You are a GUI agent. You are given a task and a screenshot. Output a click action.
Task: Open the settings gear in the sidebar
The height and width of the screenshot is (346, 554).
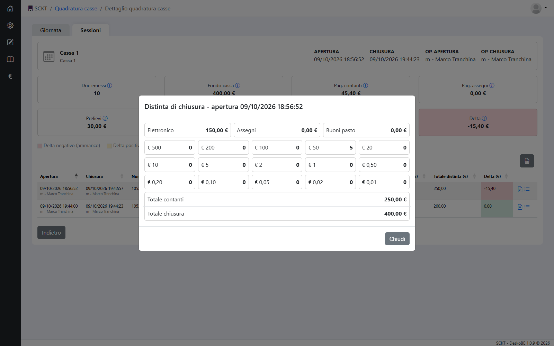point(10,25)
